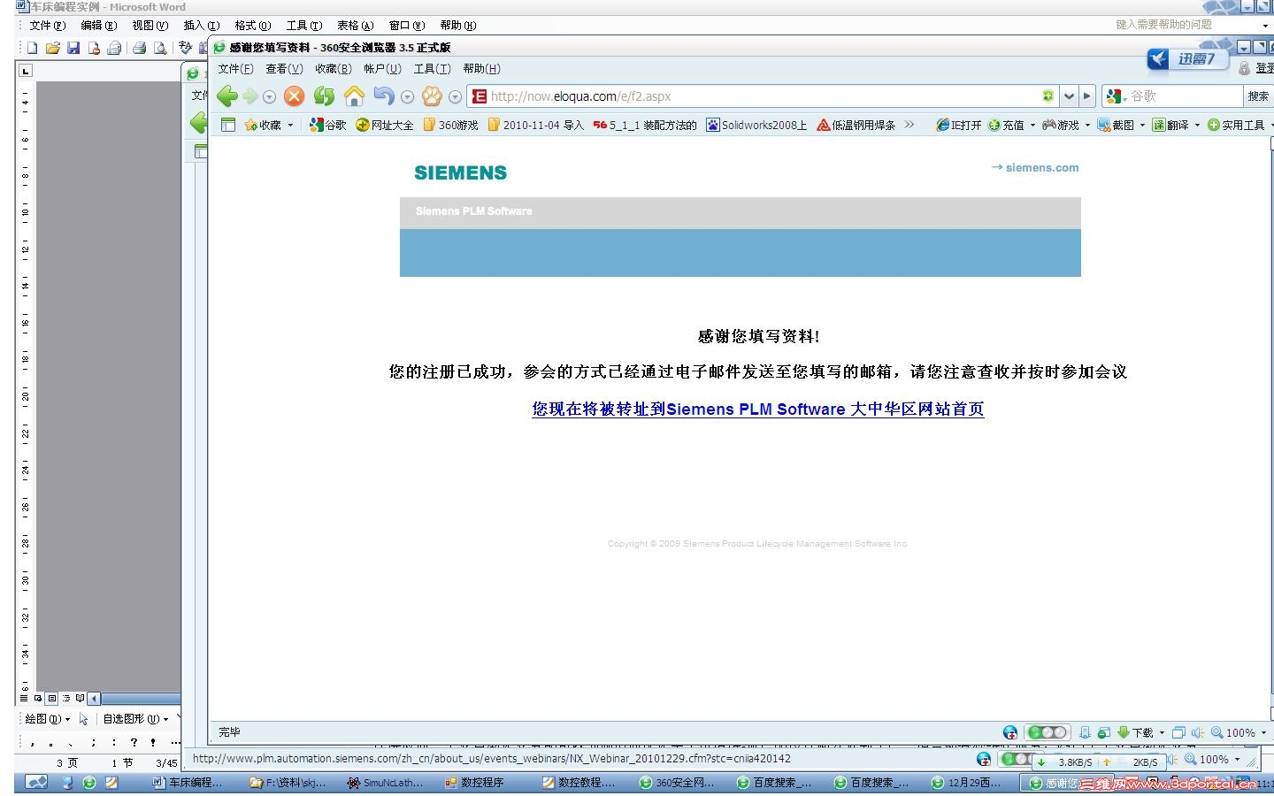Open the Word 自选图形(U) dropdown
Viewport: 1274px width, 796px height.
135,719
